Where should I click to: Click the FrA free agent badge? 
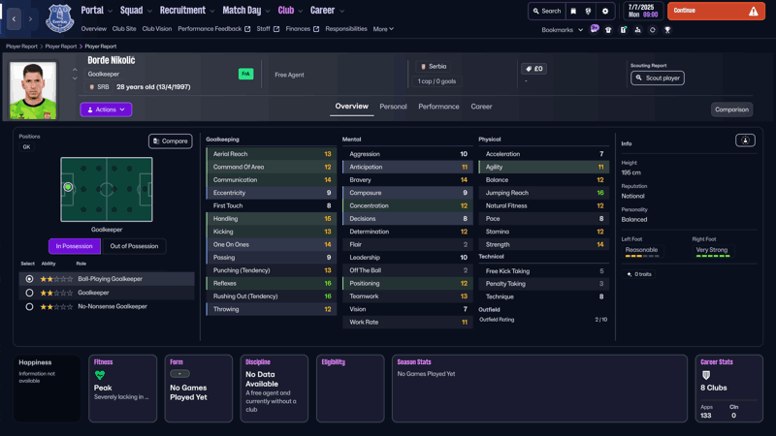click(x=245, y=74)
